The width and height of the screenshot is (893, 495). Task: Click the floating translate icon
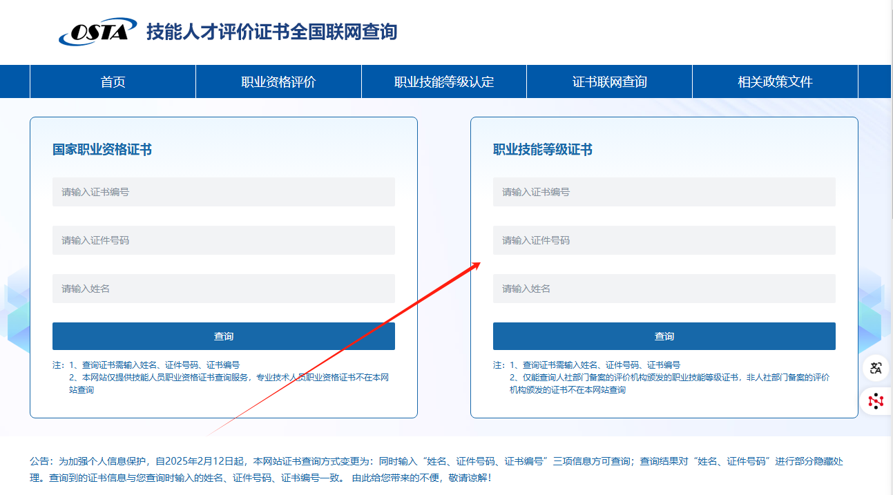click(876, 368)
